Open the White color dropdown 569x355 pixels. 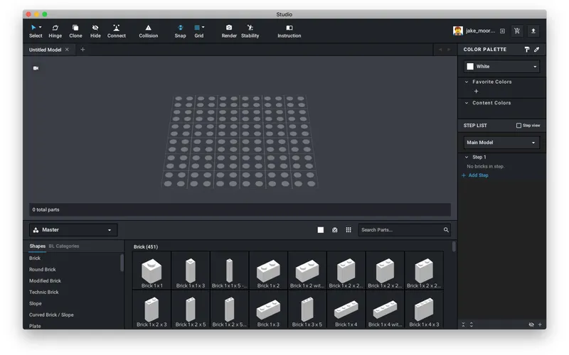(x=502, y=67)
